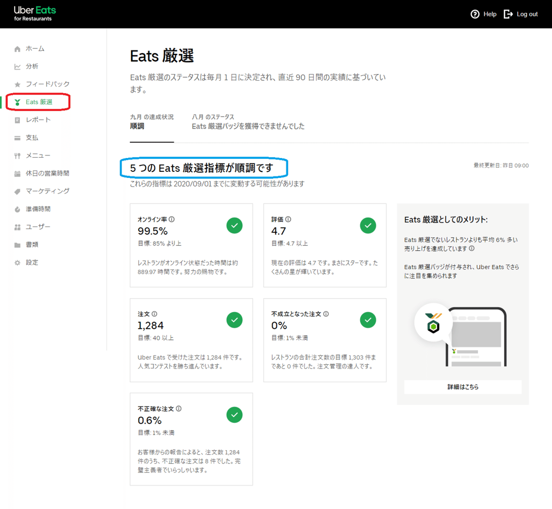Open the レポート icon in the sidebar
This screenshot has height=509, width=552.
(x=17, y=120)
